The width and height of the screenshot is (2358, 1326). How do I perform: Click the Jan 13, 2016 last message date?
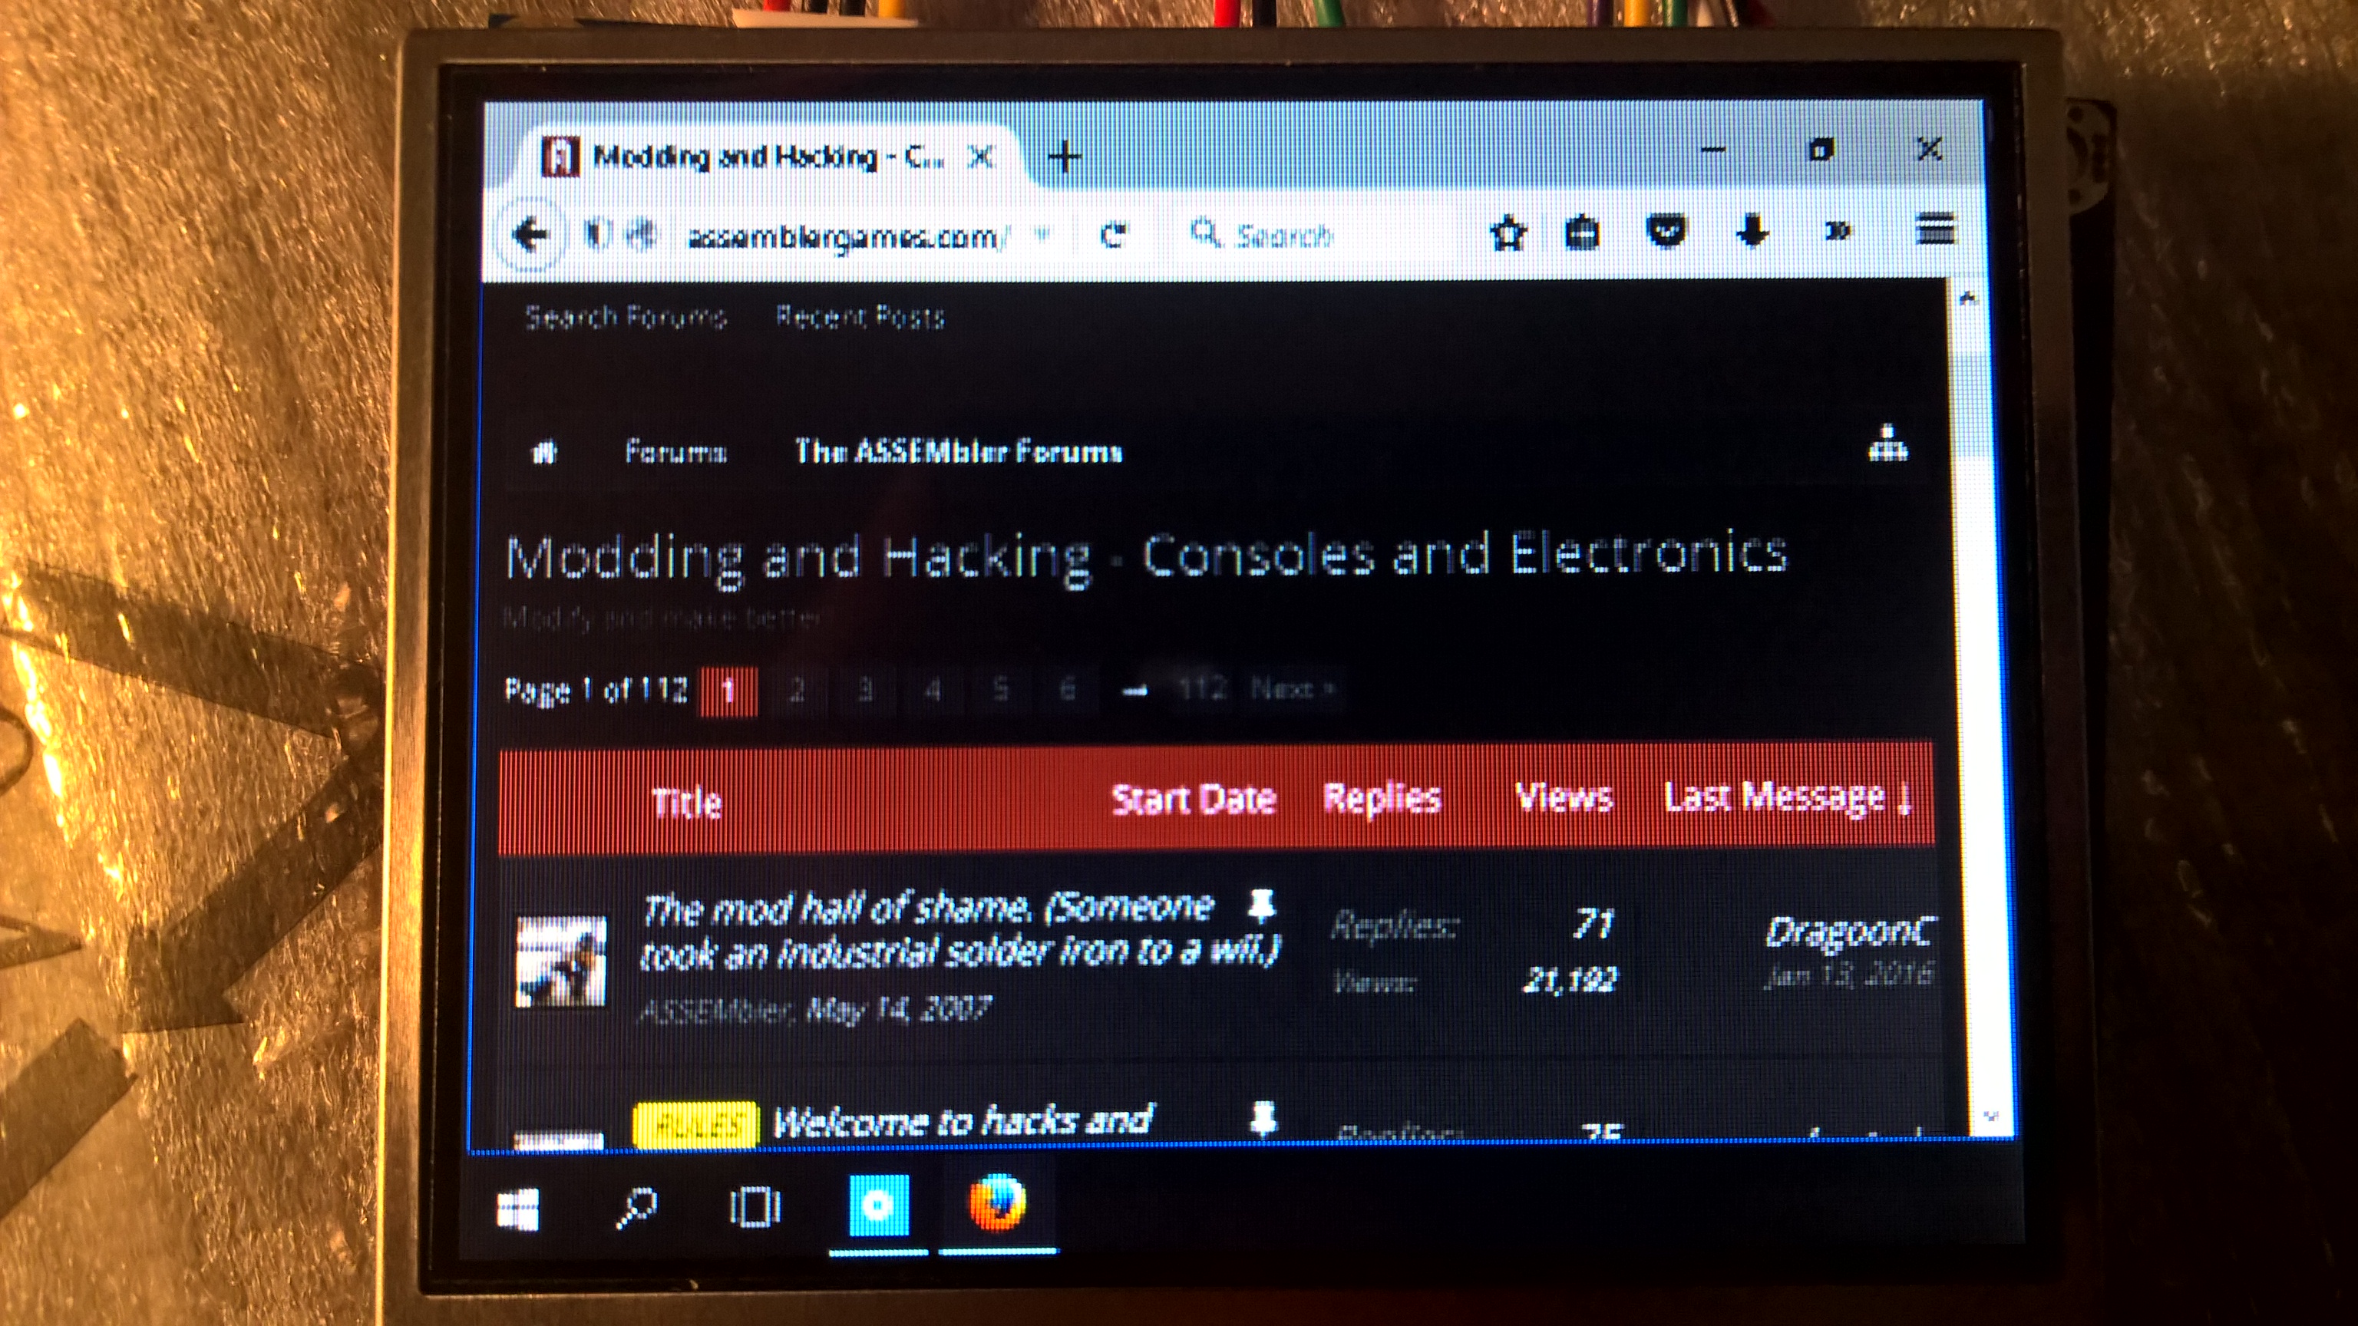pos(1848,975)
